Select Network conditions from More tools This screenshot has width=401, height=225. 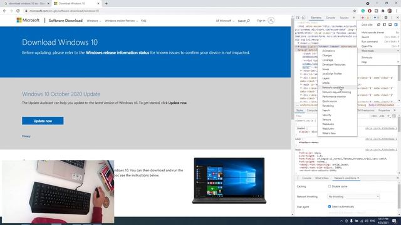tap(337, 87)
